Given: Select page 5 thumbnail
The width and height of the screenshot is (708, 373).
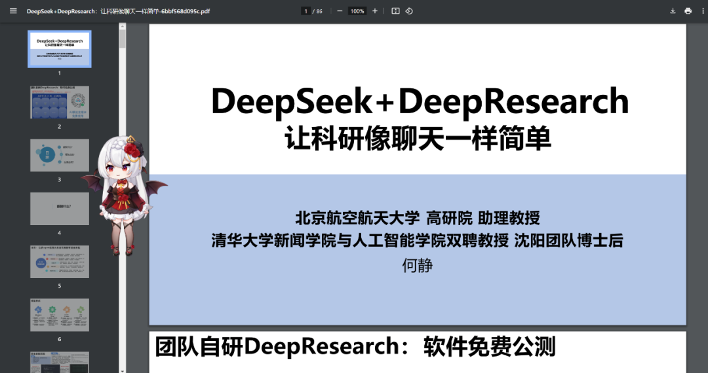Looking at the screenshot, I should click(x=60, y=262).
